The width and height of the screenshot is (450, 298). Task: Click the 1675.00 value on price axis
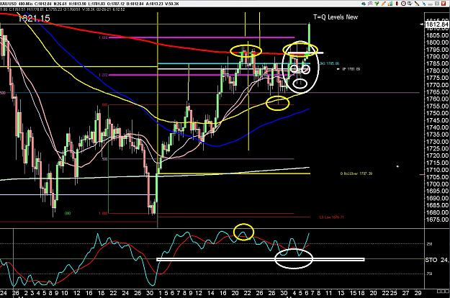click(x=437, y=220)
